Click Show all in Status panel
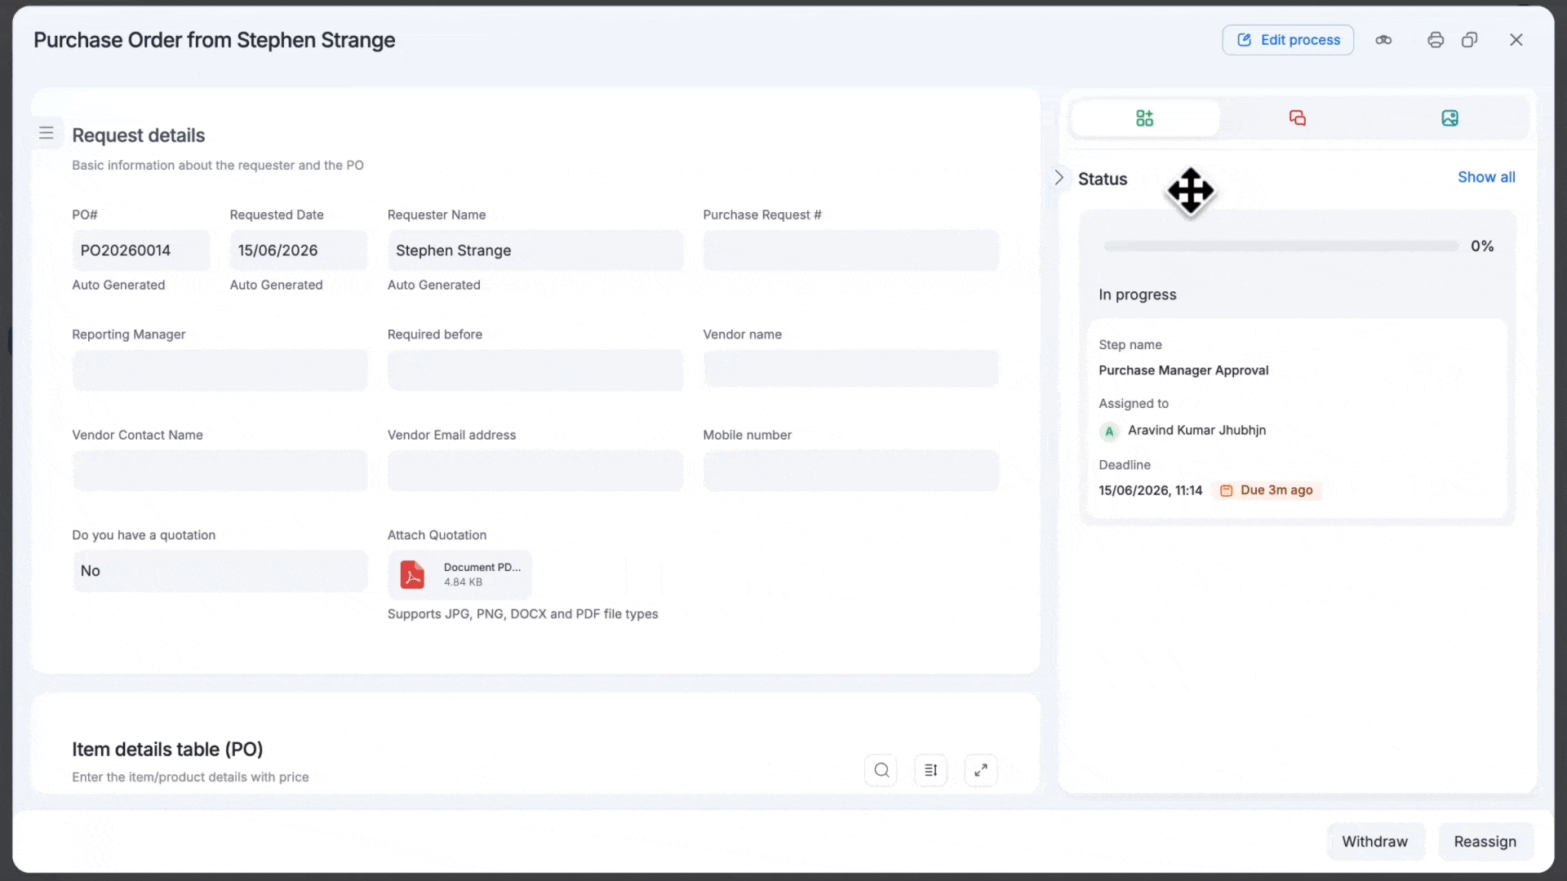Screen dimensions: 1567x881 point(1486,177)
